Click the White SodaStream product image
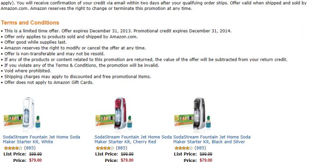 pos(22,114)
